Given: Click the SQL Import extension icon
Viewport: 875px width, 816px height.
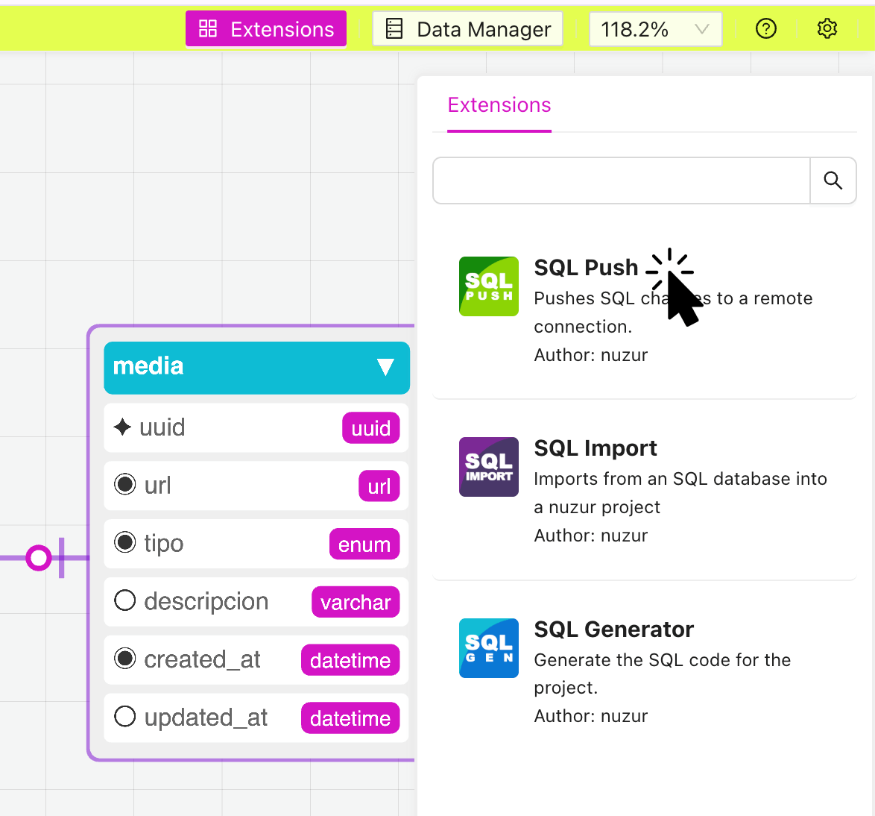Looking at the screenshot, I should [488, 467].
